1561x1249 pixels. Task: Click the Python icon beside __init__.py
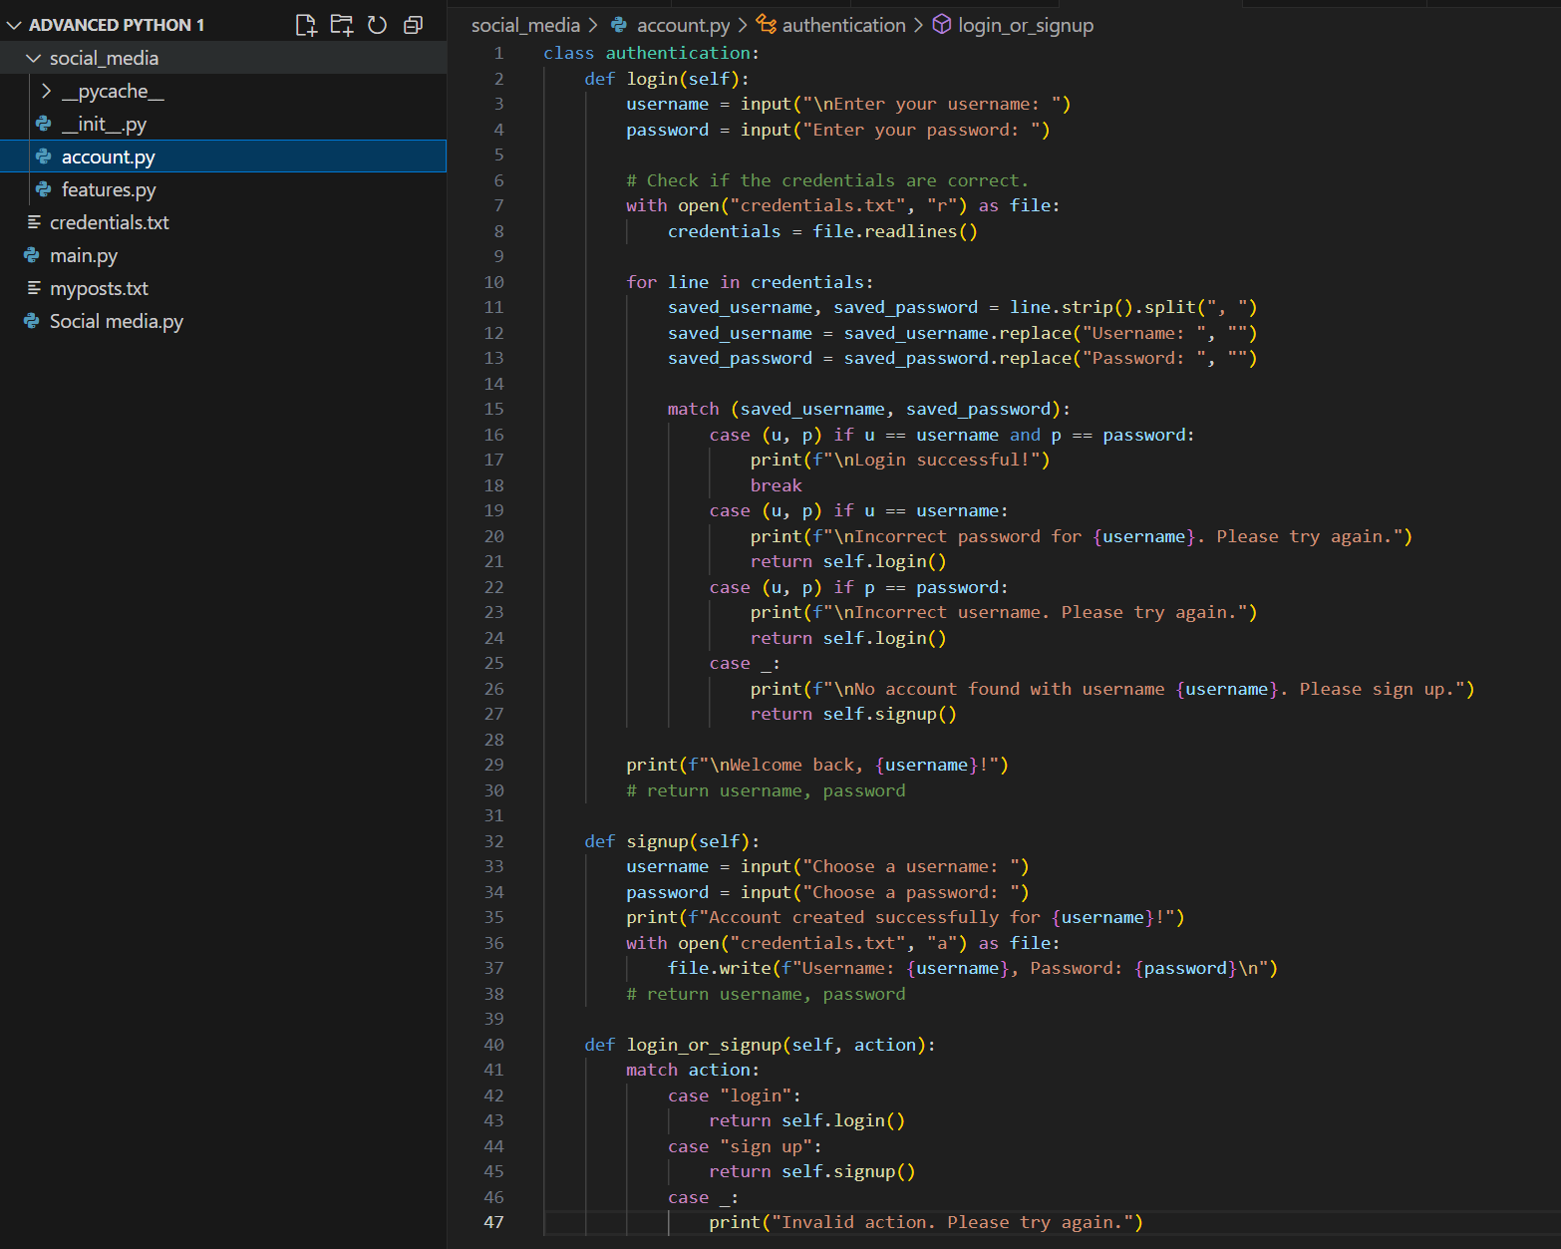pyautogui.click(x=44, y=124)
